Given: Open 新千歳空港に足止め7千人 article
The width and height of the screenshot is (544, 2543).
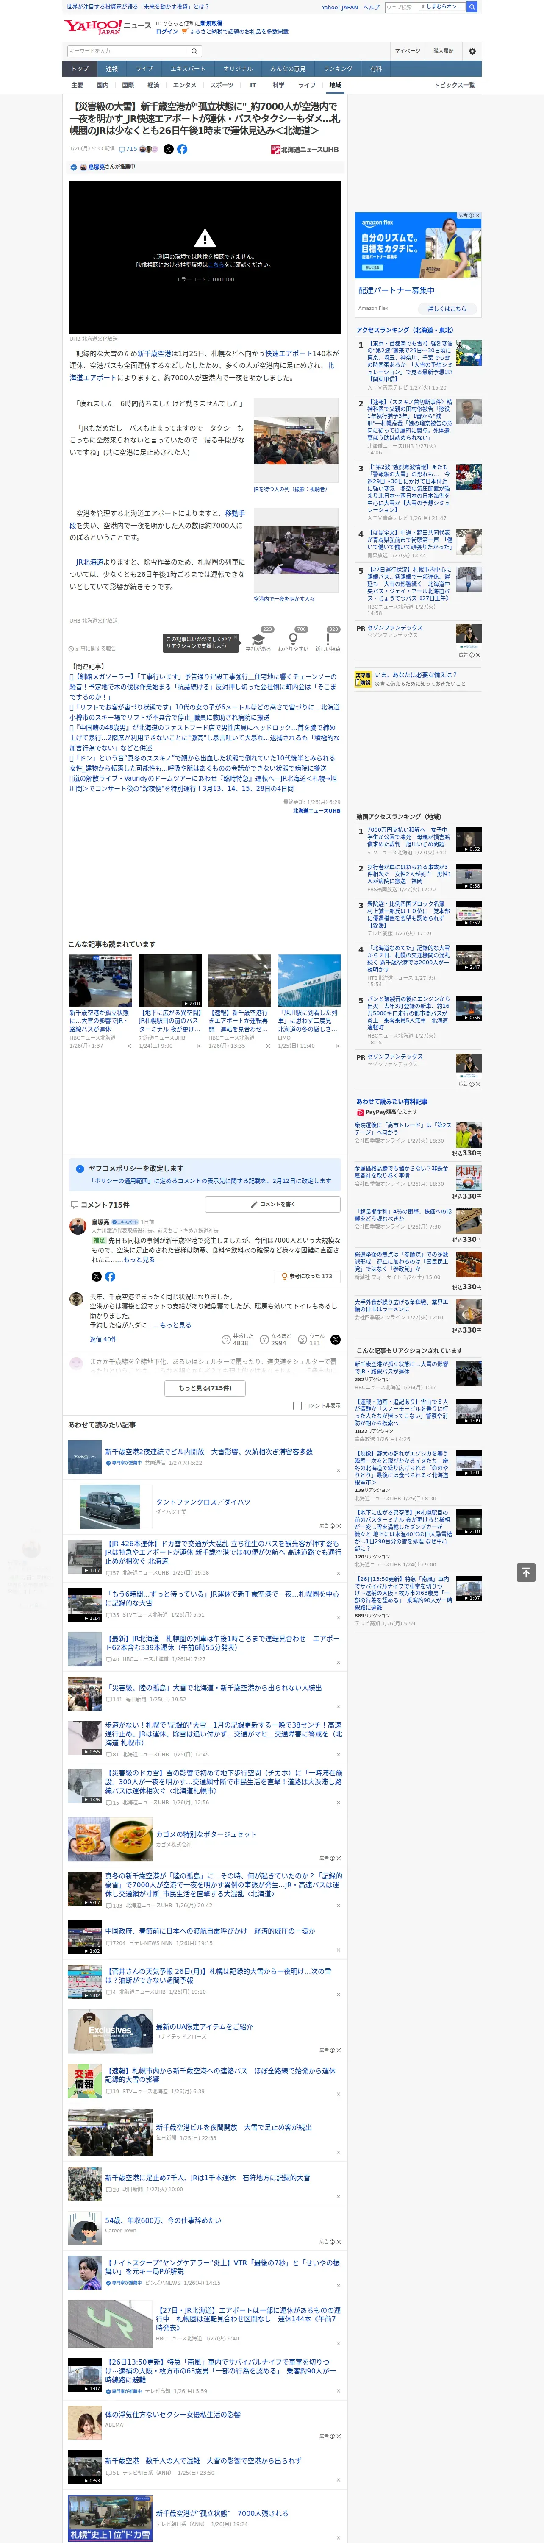Looking at the screenshot, I should pos(207,2177).
